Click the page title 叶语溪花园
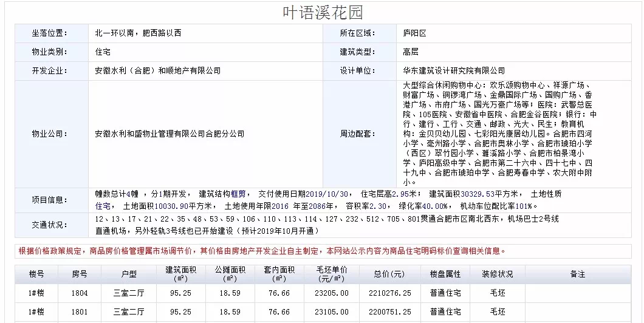 [x=323, y=12]
